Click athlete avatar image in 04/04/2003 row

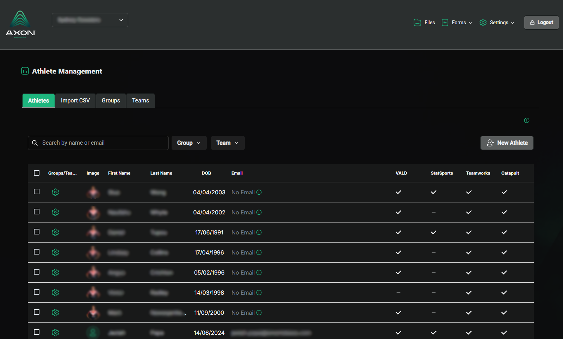pos(93,192)
